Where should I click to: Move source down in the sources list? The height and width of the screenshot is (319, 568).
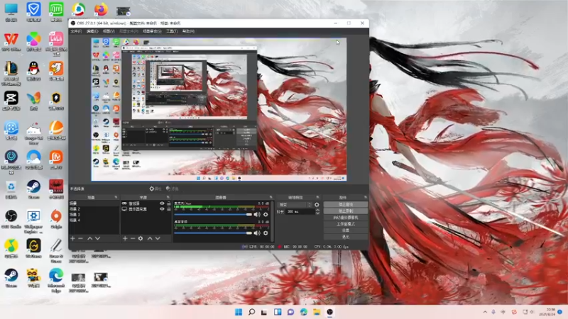[158, 238]
